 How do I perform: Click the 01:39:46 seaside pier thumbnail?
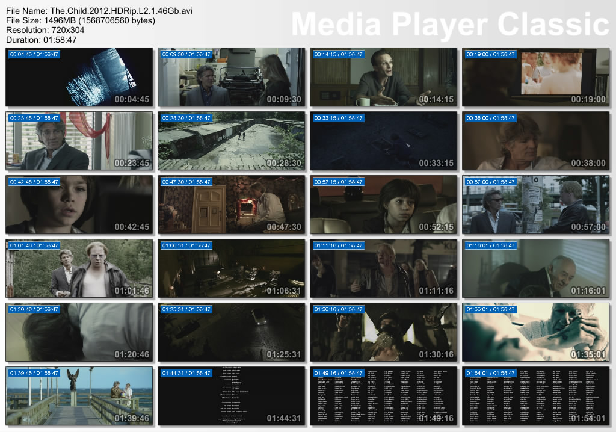click(79, 396)
